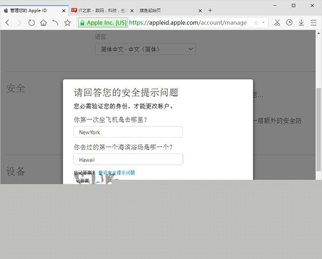Open browsing history clock icon
The image size is (322, 259).
pyautogui.click(x=289, y=22)
